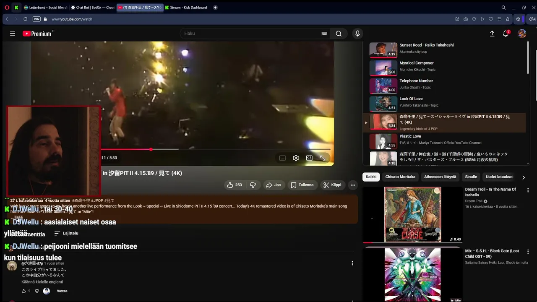Toggle subtitles on the video player
Viewport: 537px width, 302px height.
(x=282, y=158)
